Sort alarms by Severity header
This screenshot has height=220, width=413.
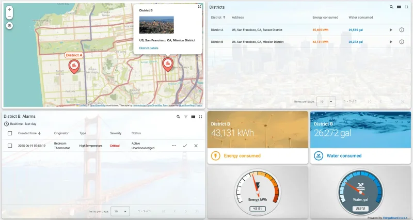point(115,133)
